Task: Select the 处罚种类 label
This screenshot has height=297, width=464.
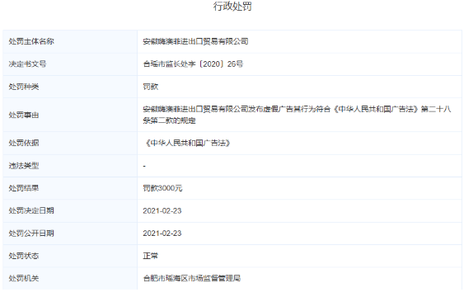Action: coord(24,87)
